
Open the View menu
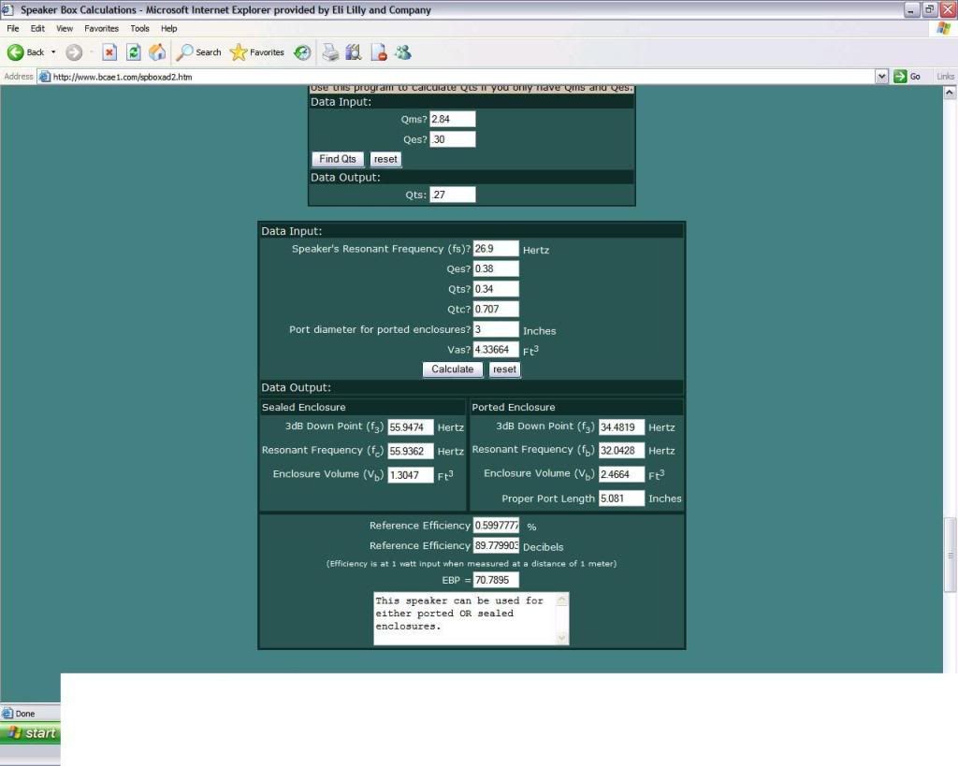click(x=65, y=29)
